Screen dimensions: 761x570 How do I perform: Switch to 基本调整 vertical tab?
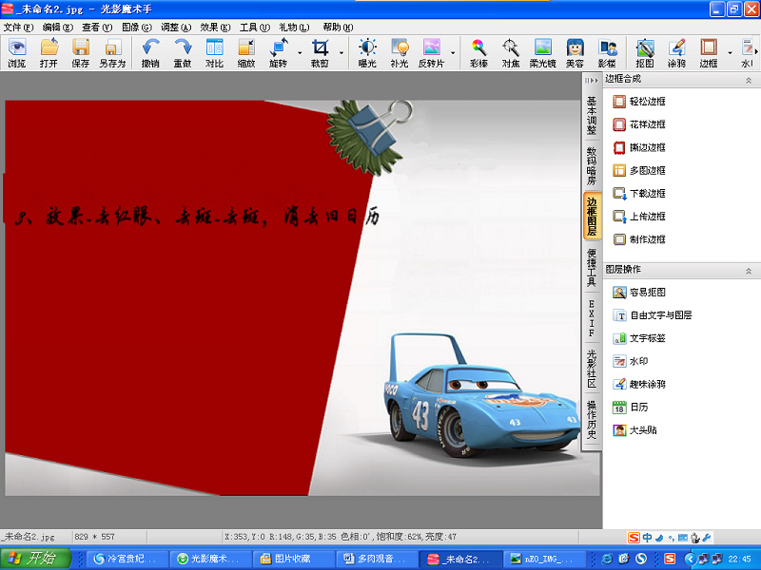pyautogui.click(x=591, y=115)
